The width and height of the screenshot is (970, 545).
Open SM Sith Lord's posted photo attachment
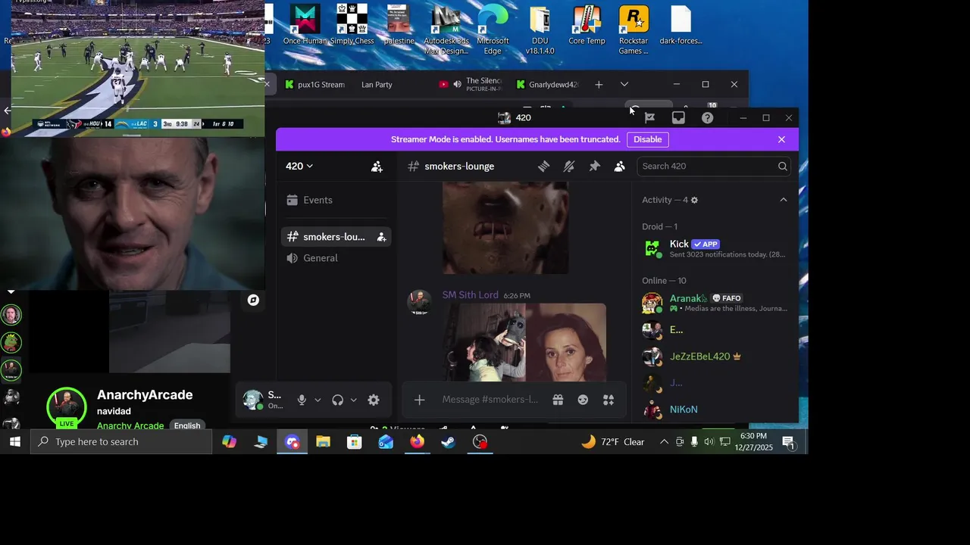tap(524, 342)
